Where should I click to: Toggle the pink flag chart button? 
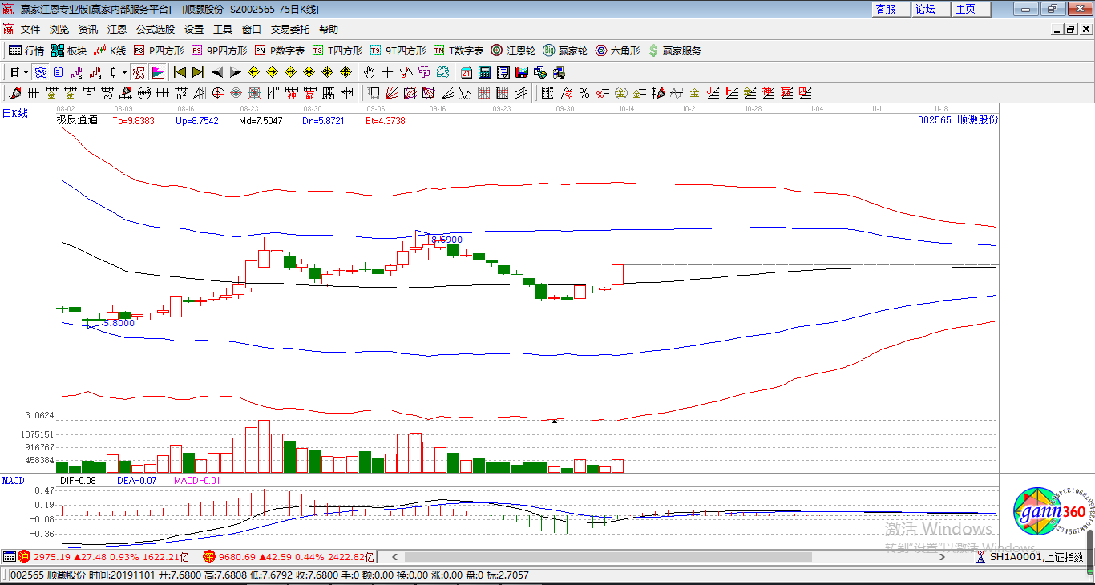click(157, 72)
